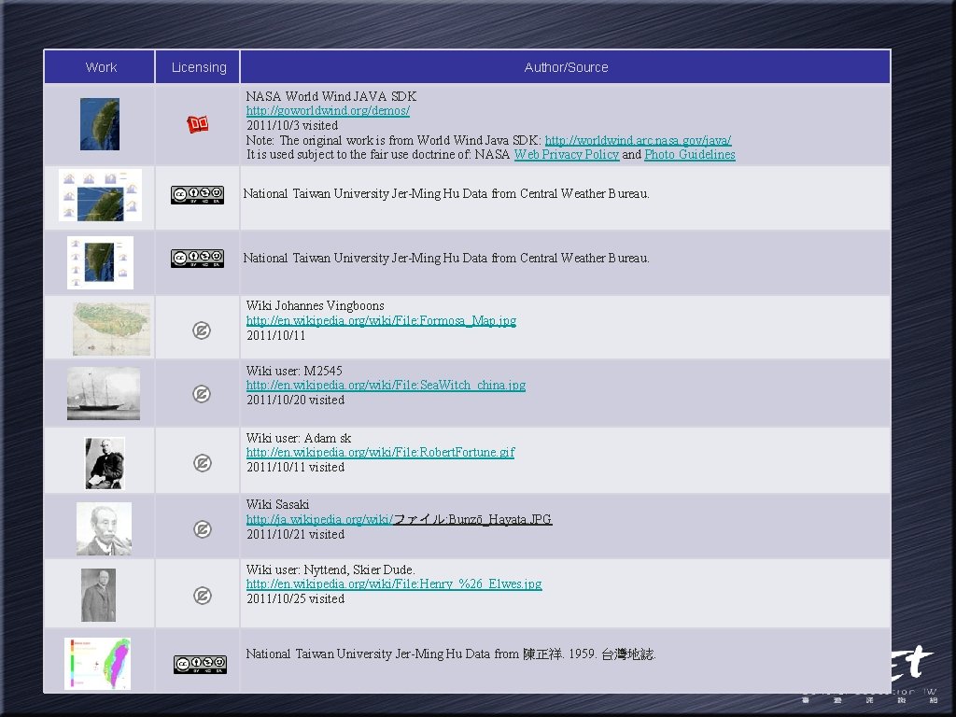Click the text 'Wiki user: Adam sk'
Image resolution: width=956 pixels, height=717 pixels.
(x=299, y=438)
